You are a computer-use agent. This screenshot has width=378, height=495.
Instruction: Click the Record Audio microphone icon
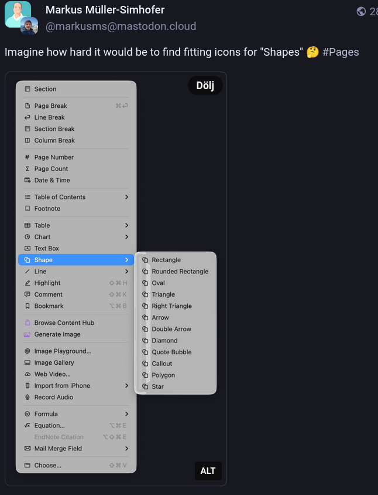point(28,398)
